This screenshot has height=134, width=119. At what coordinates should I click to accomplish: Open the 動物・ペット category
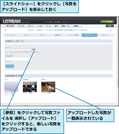65,26
